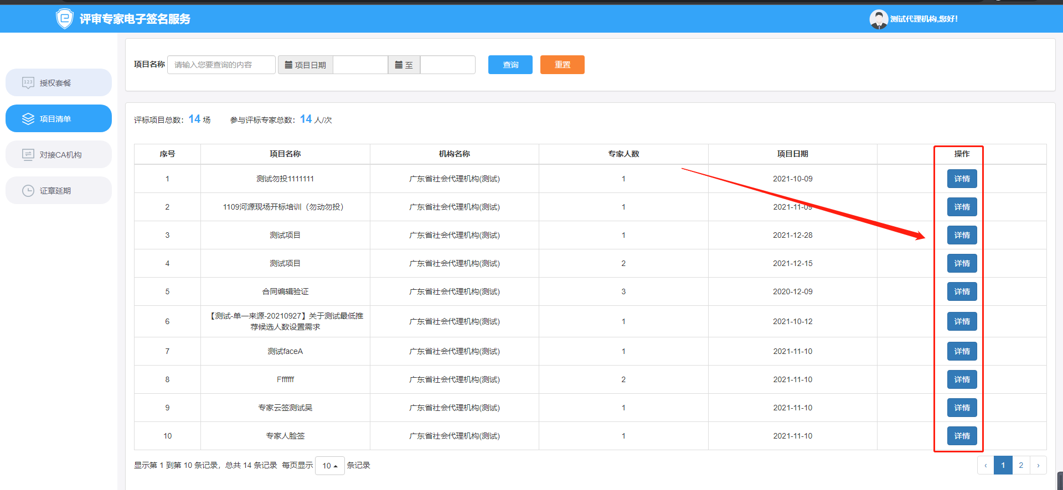1063x490 pixels.
Task: Select page 1 in pagination
Action: point(1003,465)
